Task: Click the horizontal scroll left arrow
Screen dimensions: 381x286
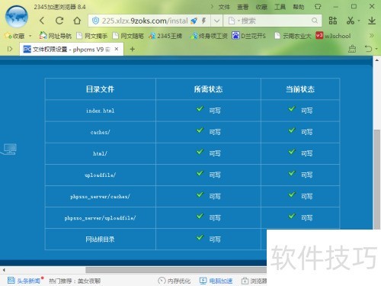Action: click(x=4, y=270)
